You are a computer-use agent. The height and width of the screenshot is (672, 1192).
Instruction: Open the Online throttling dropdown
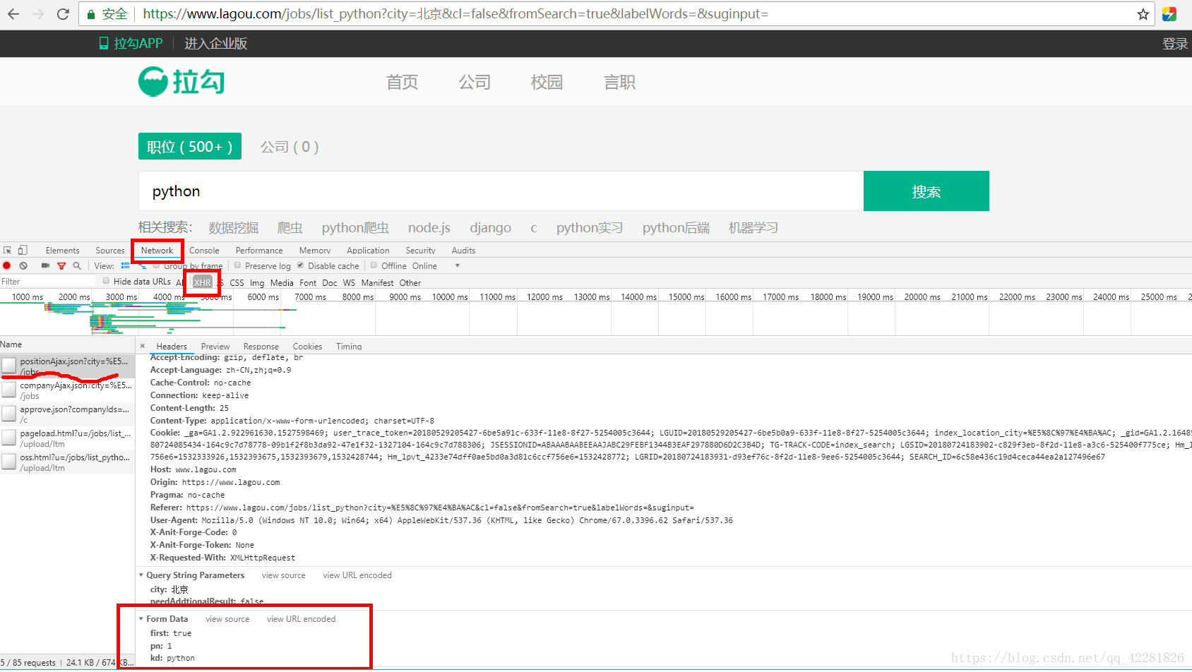pyautogui.click(x=436, y=266)
